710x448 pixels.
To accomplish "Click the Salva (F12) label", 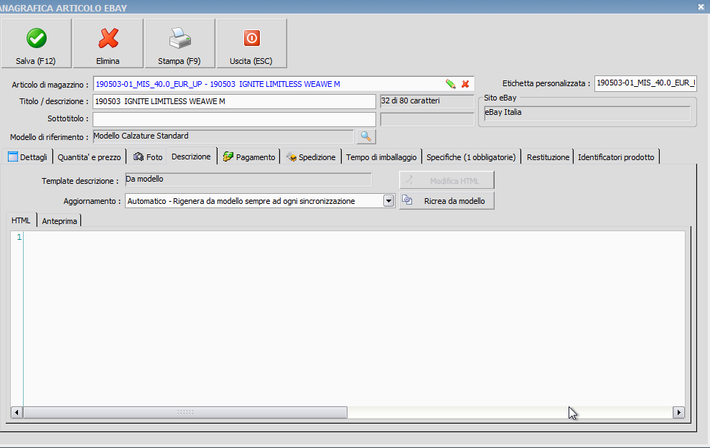I will (36, 61).
